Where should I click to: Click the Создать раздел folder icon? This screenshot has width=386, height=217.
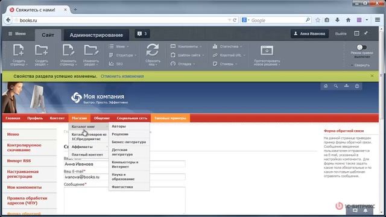(x=41, y=51)
